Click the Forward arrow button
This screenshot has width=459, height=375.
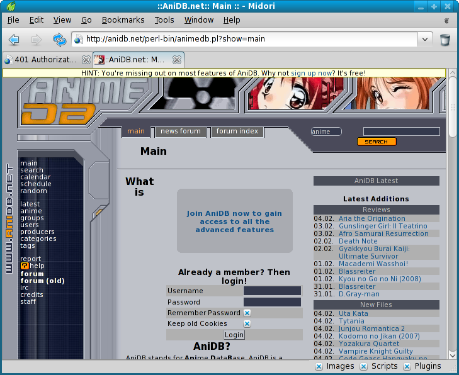point(37,39)
